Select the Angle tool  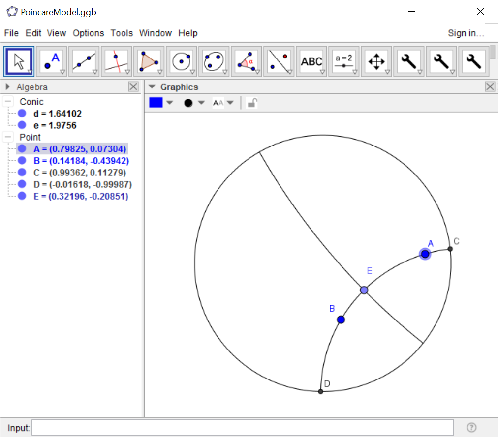[x=246, y=61]
